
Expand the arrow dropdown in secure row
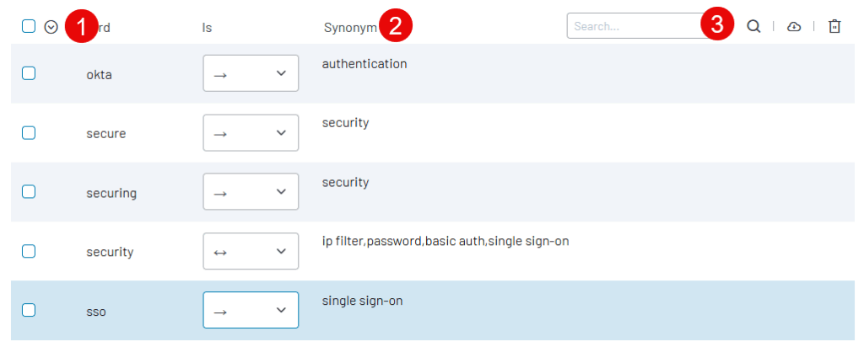251,132
